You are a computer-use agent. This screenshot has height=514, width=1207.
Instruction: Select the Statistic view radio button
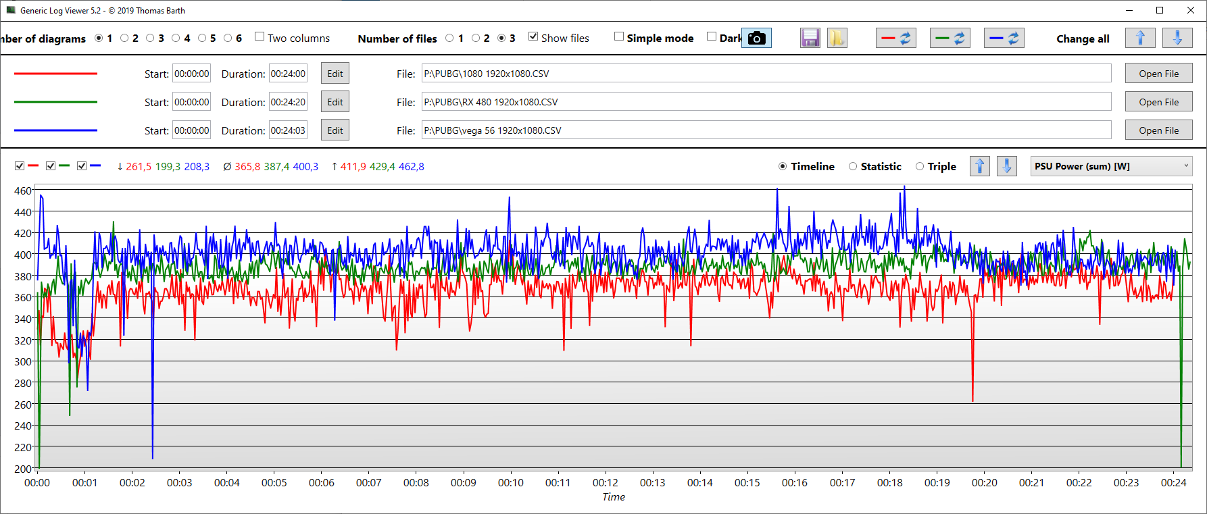853,166
